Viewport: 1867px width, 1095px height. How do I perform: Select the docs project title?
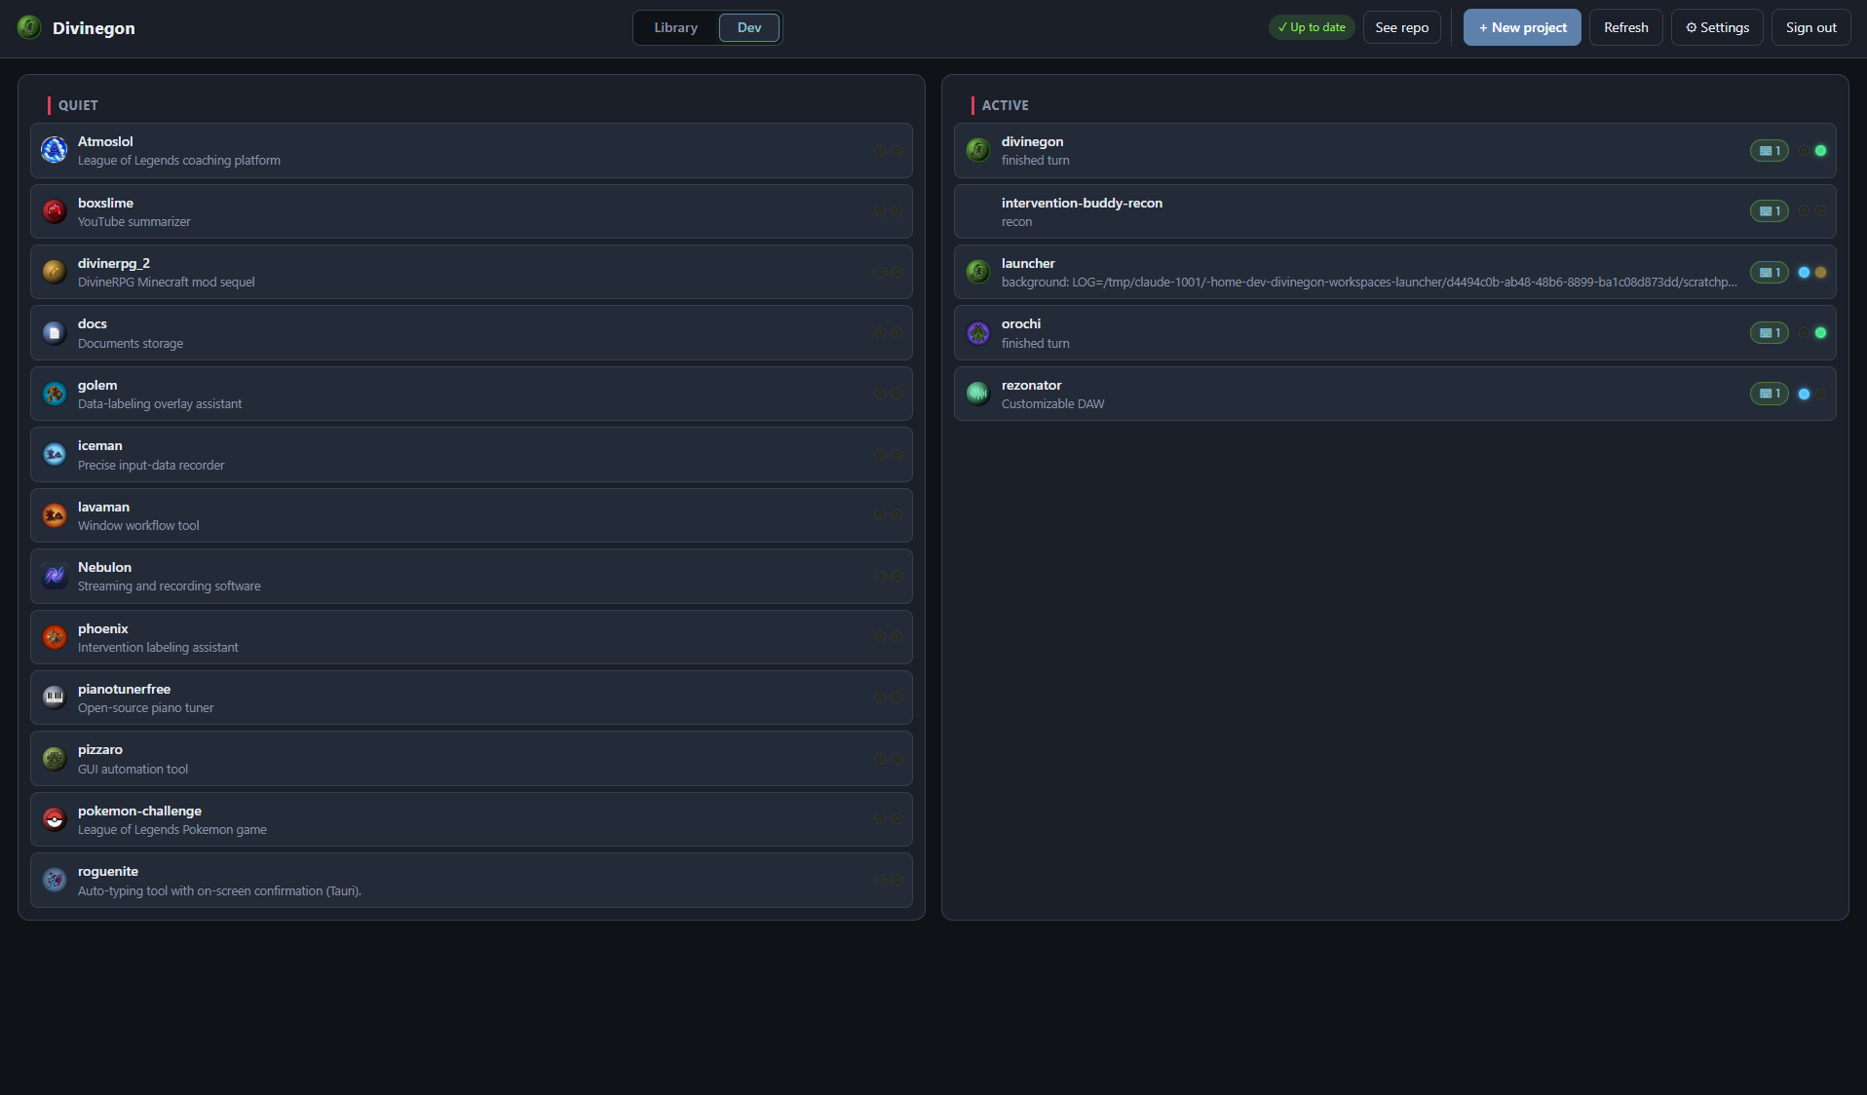click(x=93, y=323)
